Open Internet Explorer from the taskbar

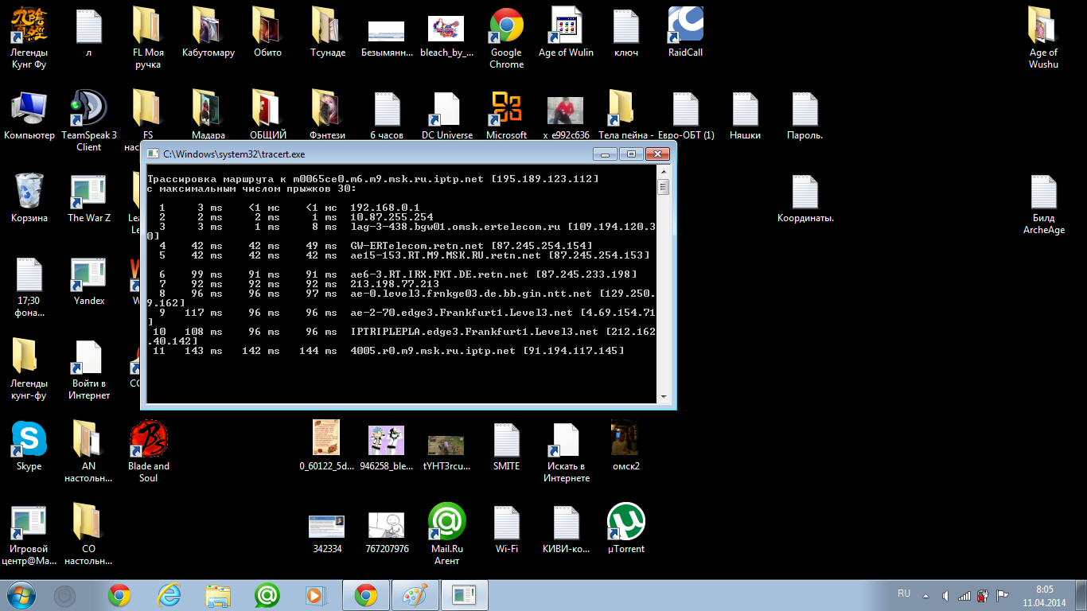[169, 595]
